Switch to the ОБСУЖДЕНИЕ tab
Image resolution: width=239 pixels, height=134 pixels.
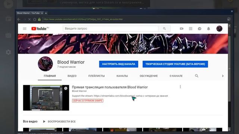pyautogui.click(x=149, y=76)
